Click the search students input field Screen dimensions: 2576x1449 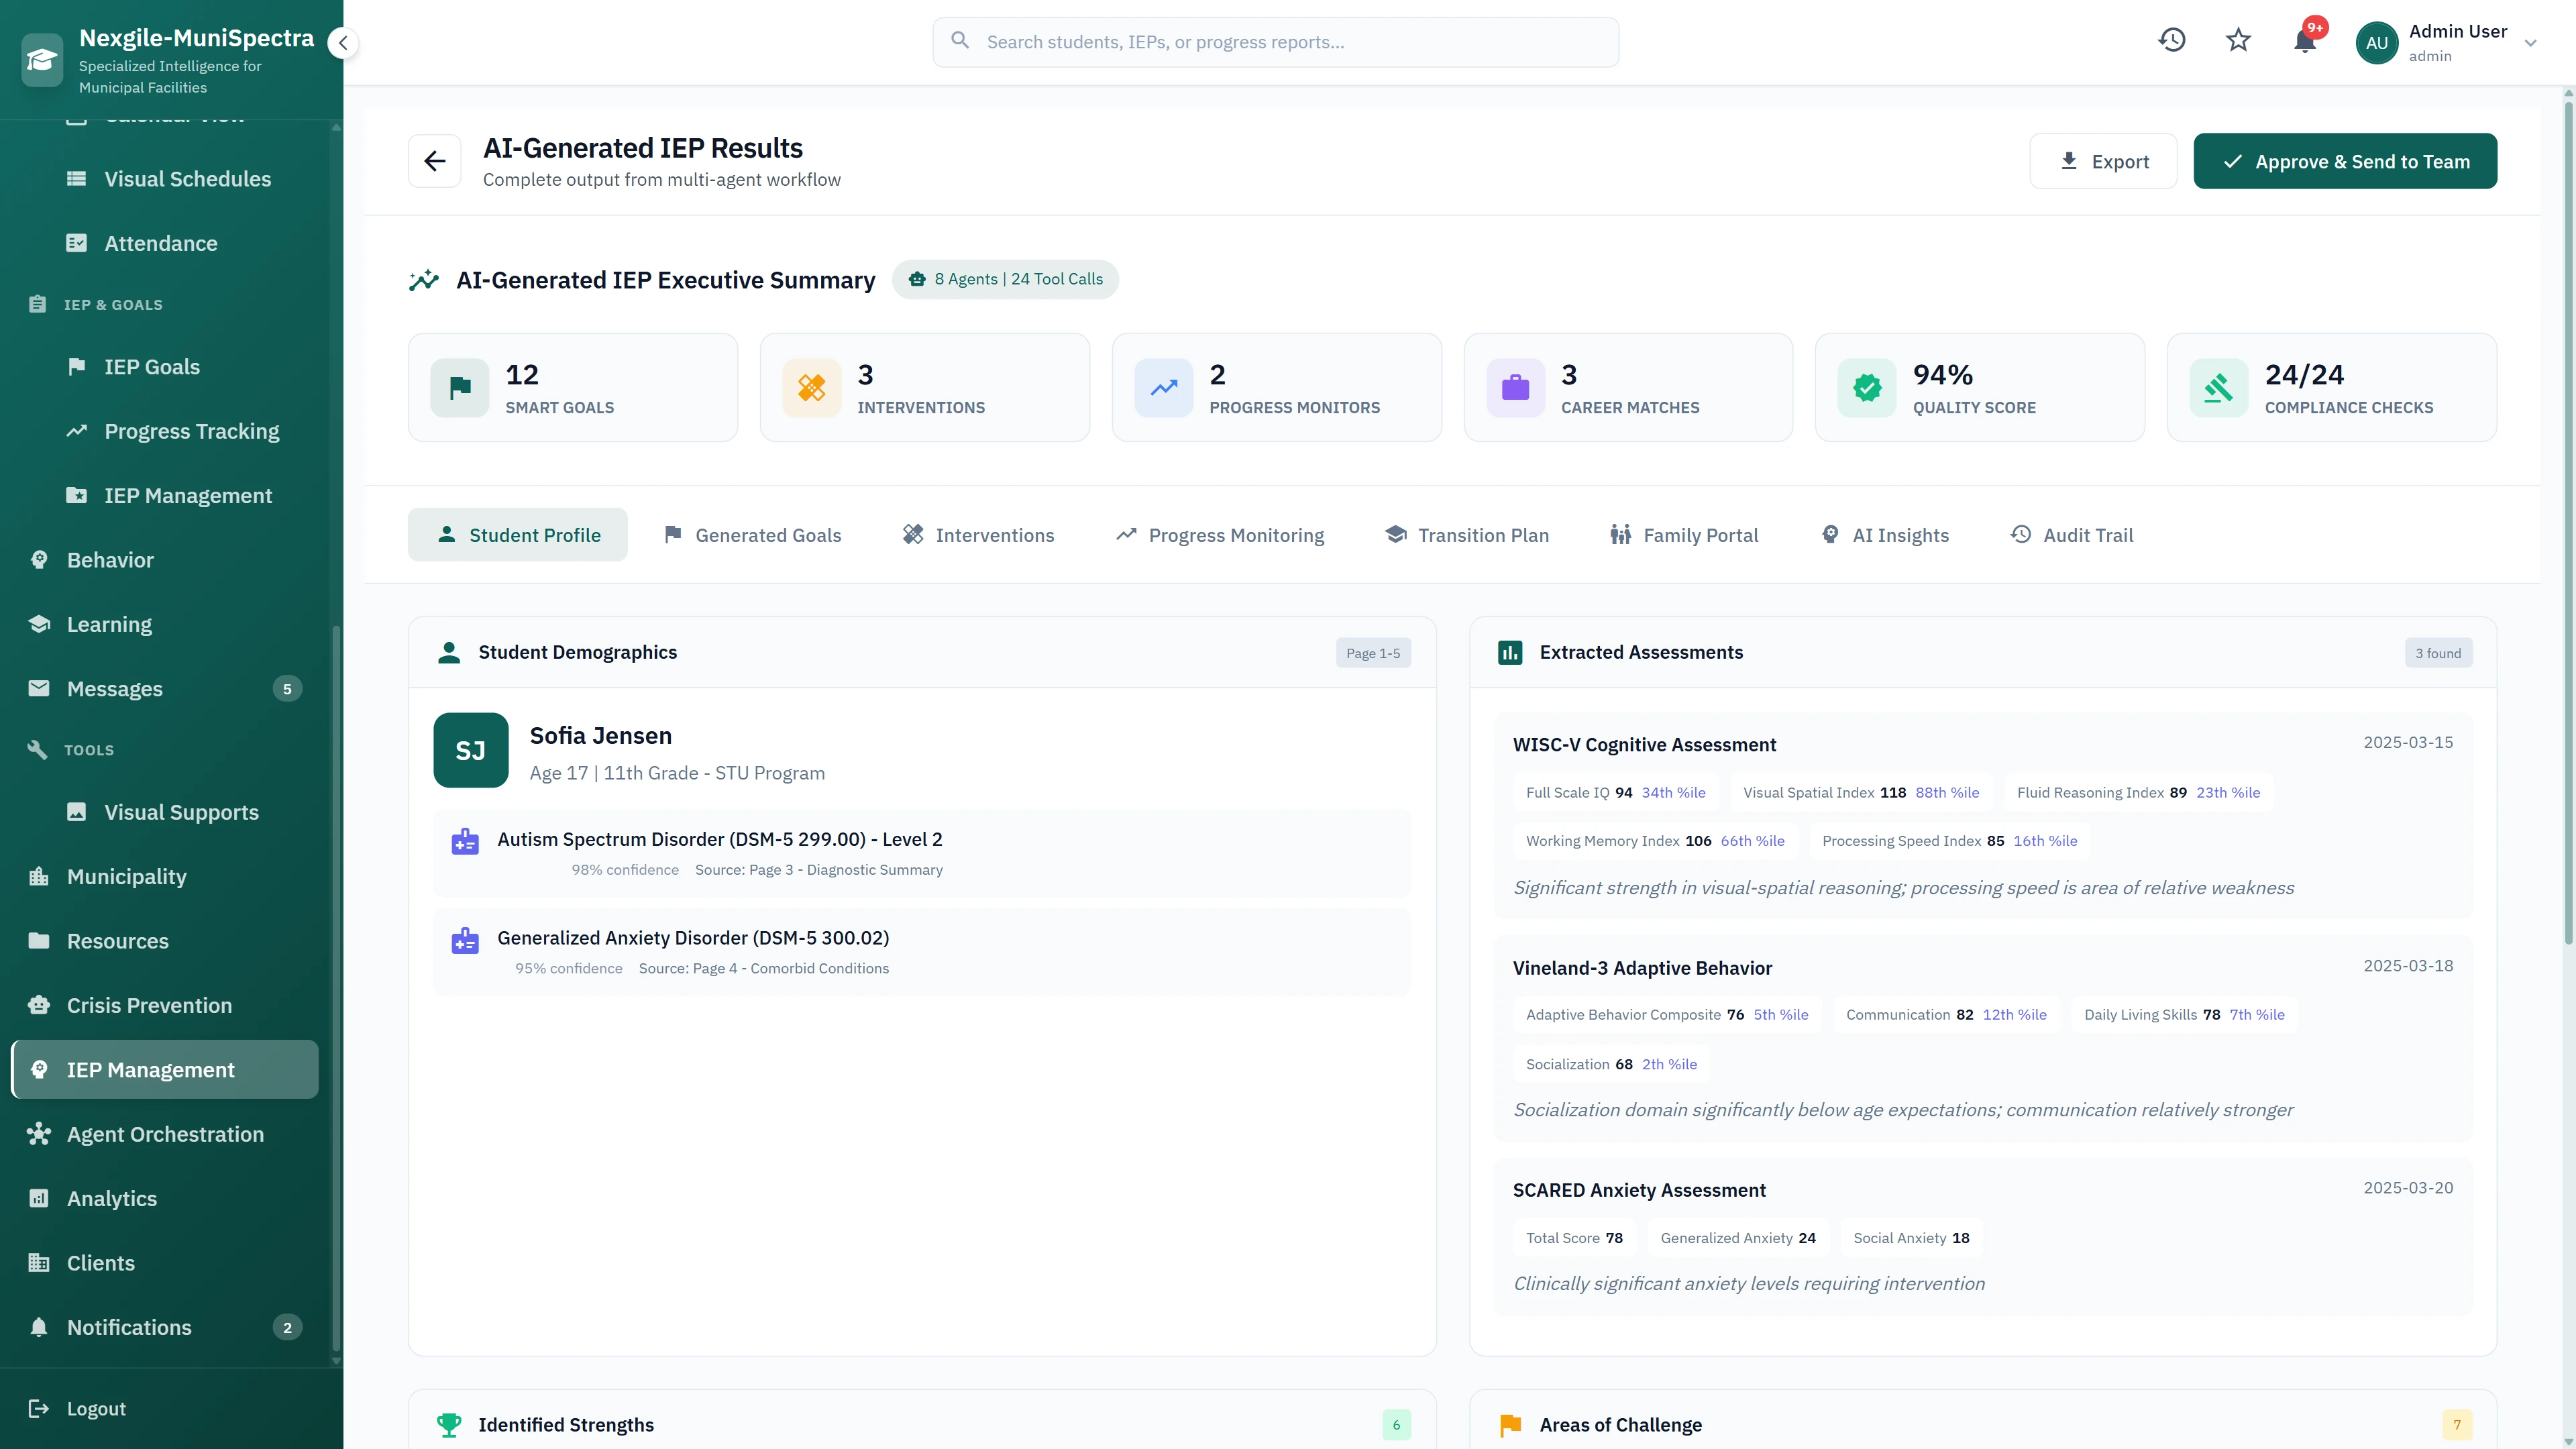point(1275,41)
